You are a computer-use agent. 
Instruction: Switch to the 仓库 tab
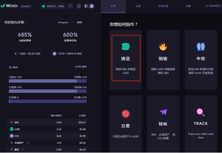click(x=138, y=6)
